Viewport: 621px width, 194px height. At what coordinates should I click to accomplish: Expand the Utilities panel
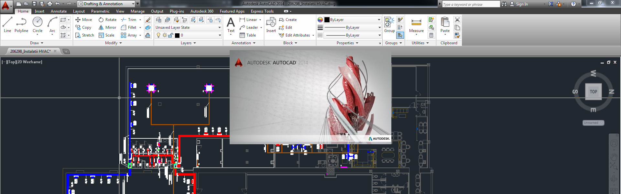coord(420,43)
